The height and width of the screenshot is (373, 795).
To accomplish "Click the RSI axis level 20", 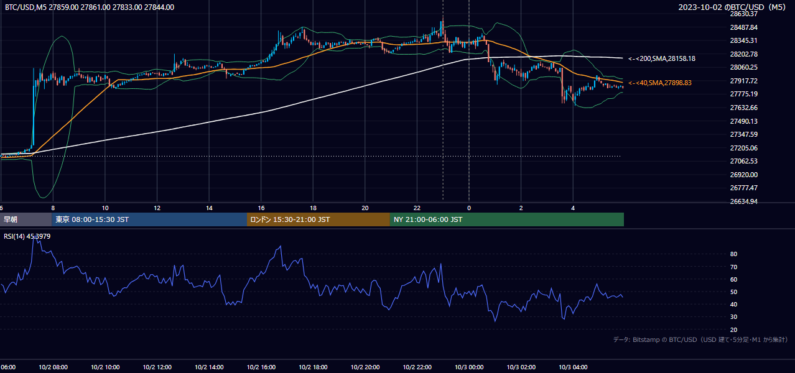I will pyautogui.click(x=734, y=329).
